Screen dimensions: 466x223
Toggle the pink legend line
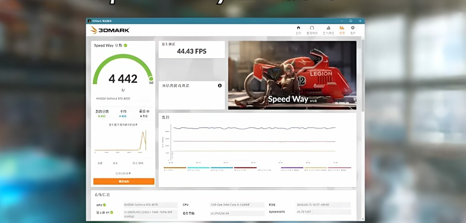pyautogui.click(x=340, y=167)
